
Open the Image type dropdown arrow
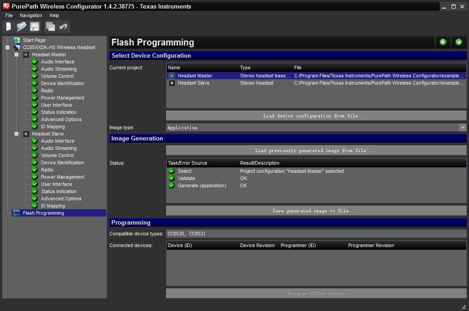pyautogui.click(x=463, y=127)
